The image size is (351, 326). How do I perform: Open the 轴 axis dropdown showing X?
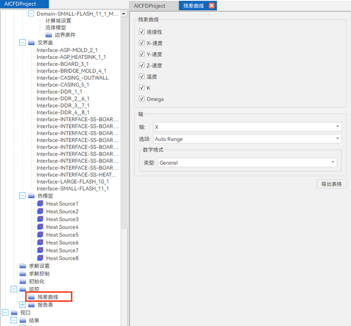coord(247,127)
